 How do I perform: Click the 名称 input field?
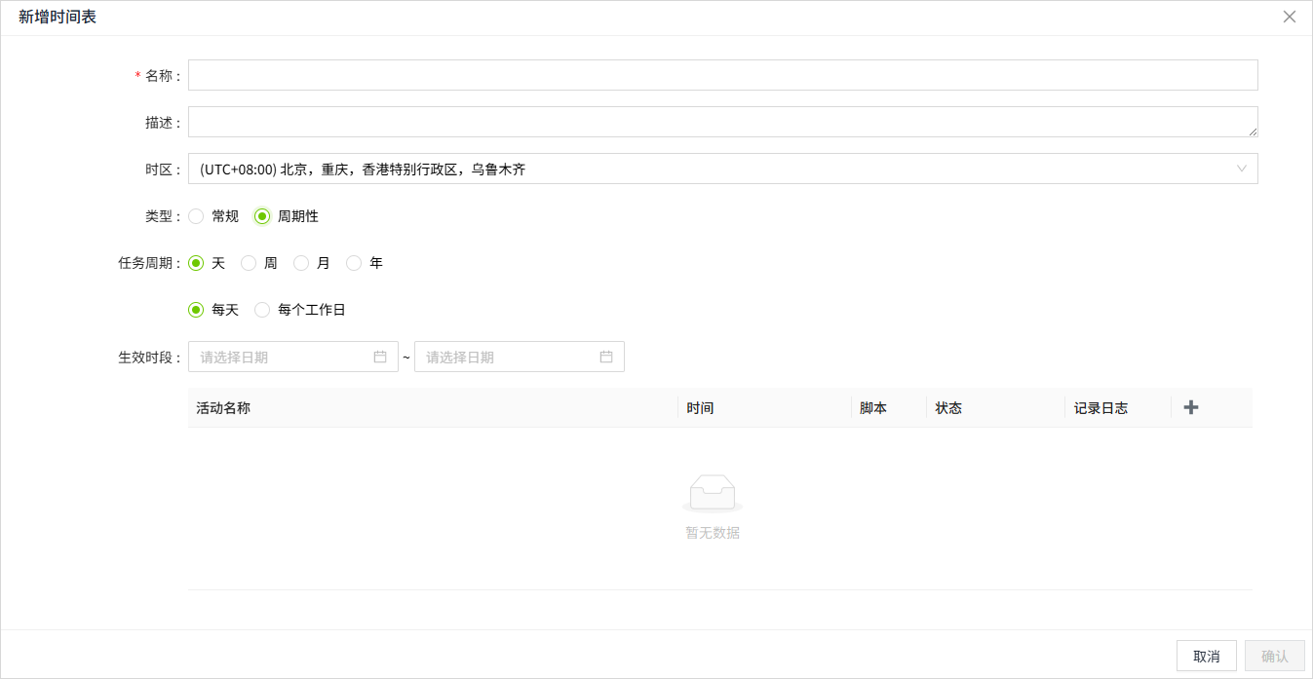[x=722, y=75]
